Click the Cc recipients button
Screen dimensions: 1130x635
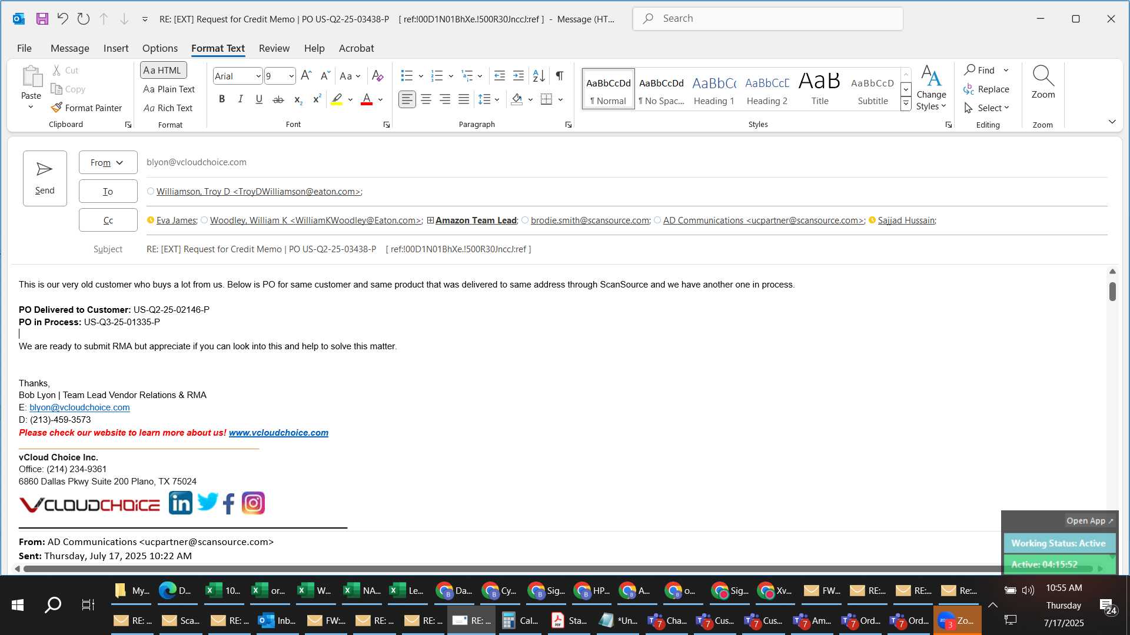(x=108, y=220)
